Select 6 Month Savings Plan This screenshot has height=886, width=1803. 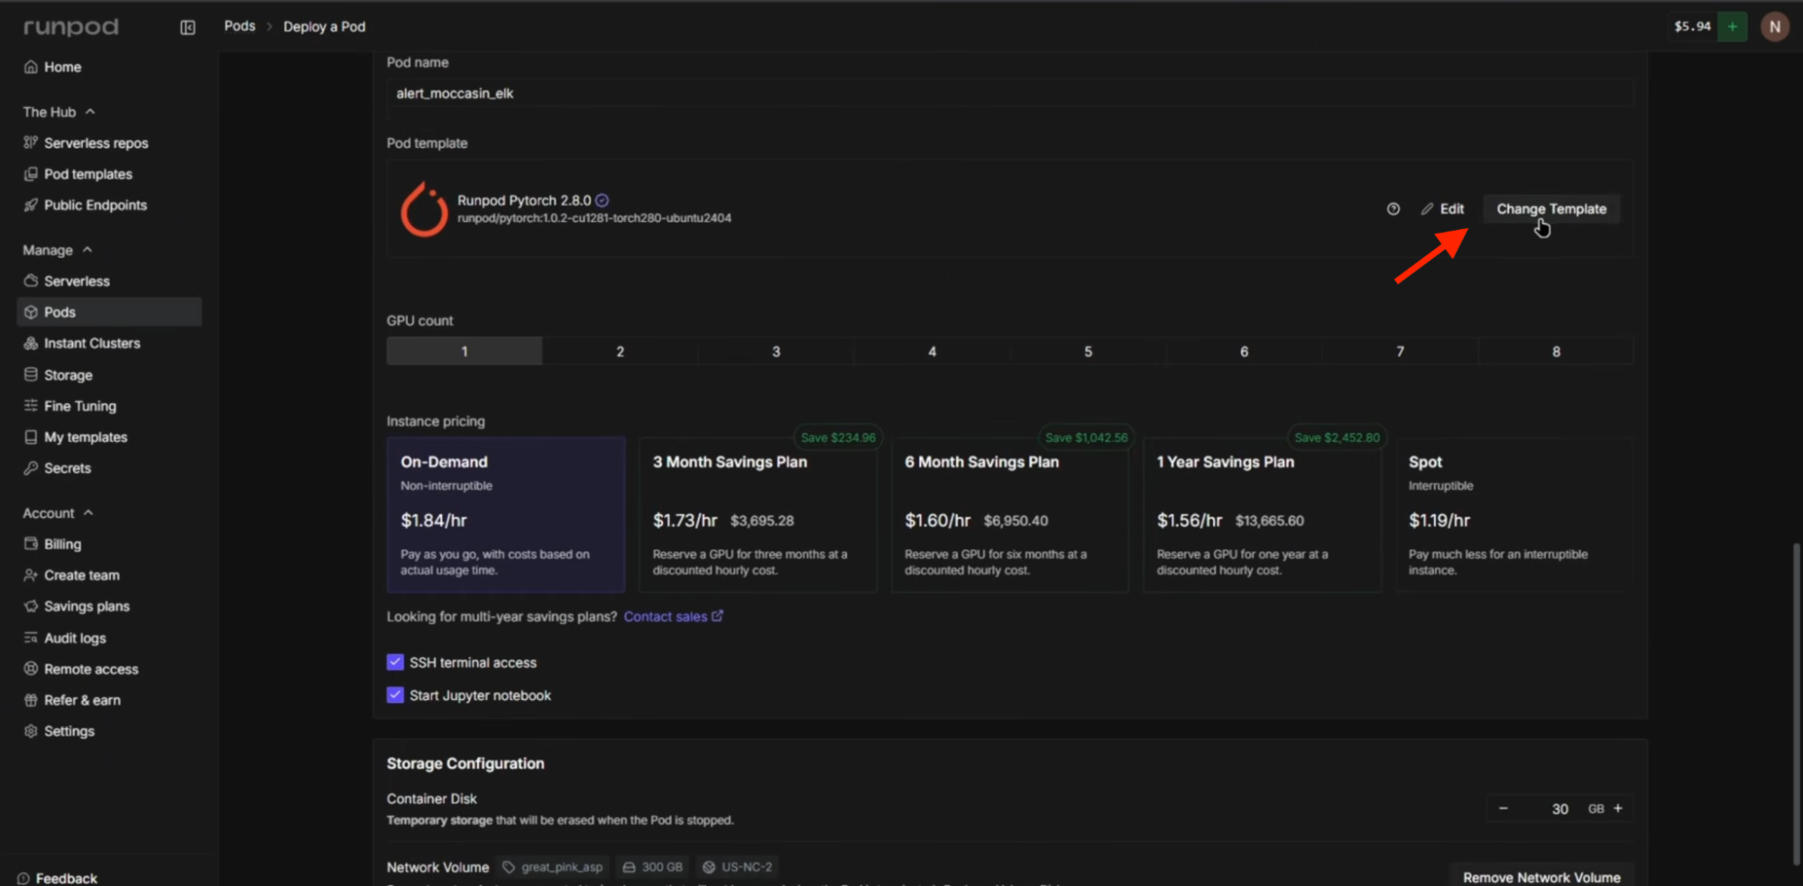click(x=1010, y=514)
